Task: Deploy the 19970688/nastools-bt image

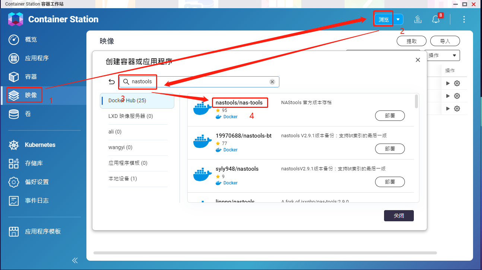Action: pyautogui.click(x=390, y=149)
